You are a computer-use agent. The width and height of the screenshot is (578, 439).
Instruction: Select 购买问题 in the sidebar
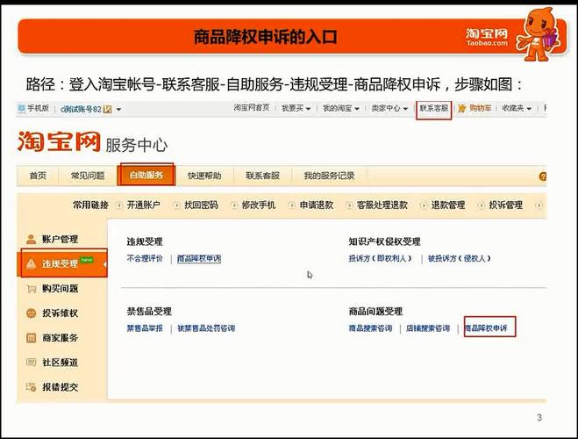coord(62,289)
